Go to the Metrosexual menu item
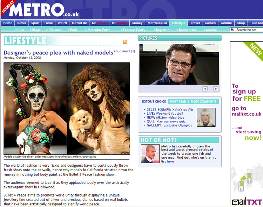Viewport: 263px width, 207px height. coord(157,23)
